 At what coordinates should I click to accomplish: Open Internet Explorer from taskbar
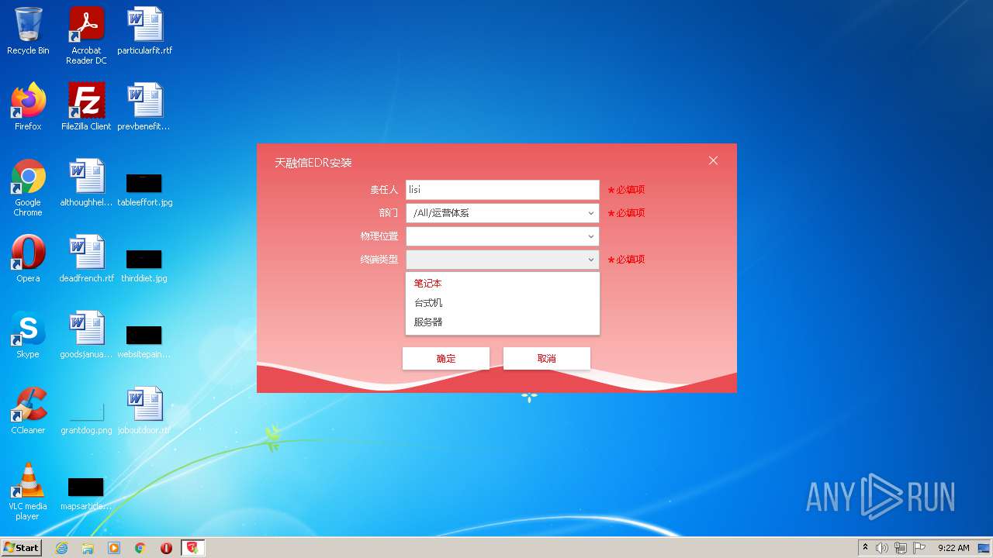[x=61, y=548]
